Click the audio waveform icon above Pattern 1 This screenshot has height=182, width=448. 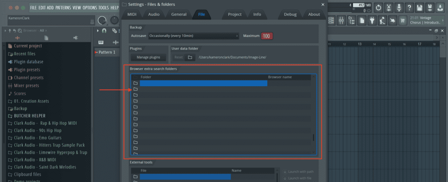(115, 42)
